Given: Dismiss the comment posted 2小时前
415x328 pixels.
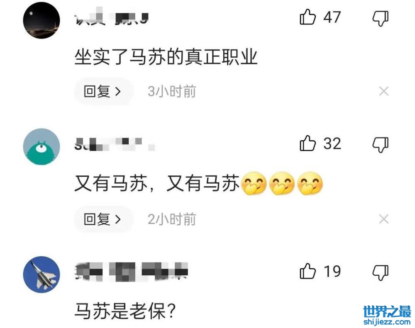Looking at the screenshot, I should coord(384,219).
